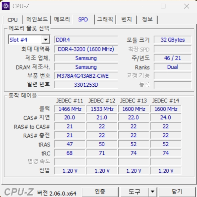Click 1.20 V voltage under JEDEC #14
197x197 pixels.
click(166, 171)
